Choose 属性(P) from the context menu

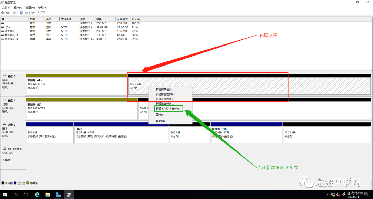170,115
